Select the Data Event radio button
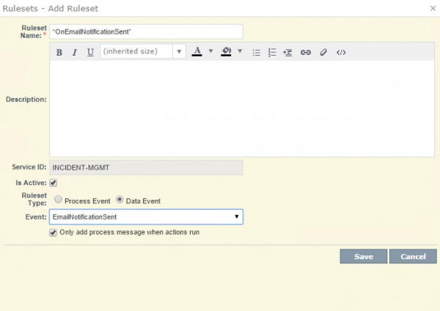 point(120,199)
